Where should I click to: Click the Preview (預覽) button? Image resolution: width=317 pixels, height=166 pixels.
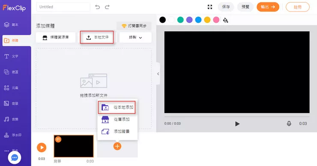245,7
